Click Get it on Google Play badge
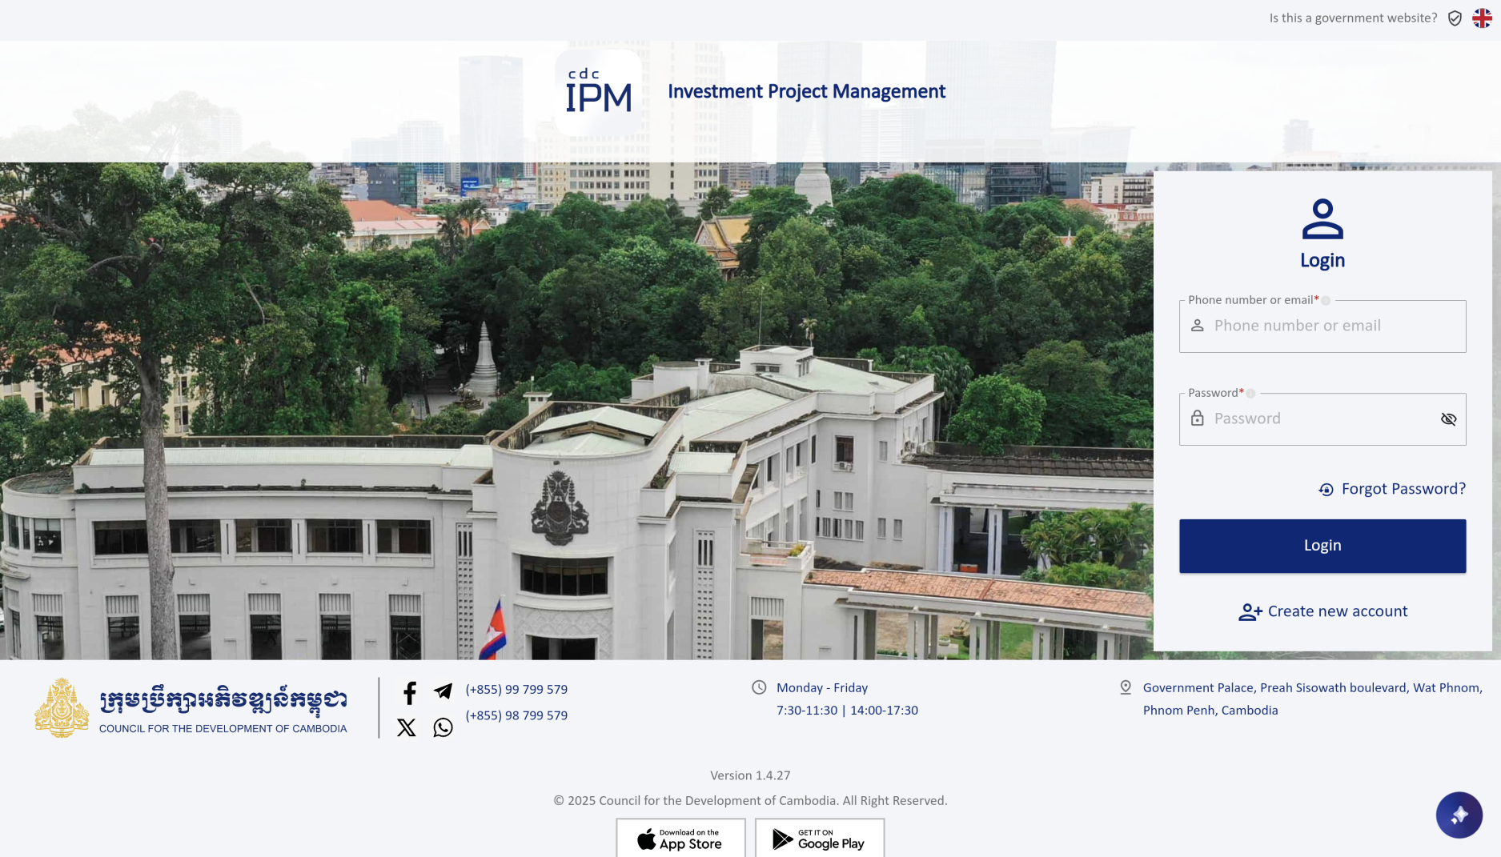 (x=819, y=839)
